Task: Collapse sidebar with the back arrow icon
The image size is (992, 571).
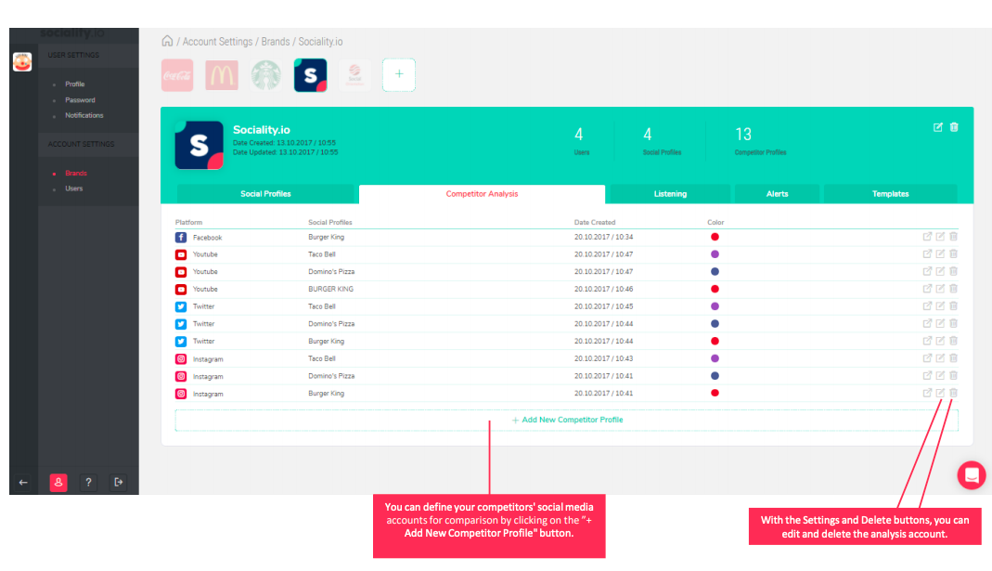Action: tap(23, 483)
